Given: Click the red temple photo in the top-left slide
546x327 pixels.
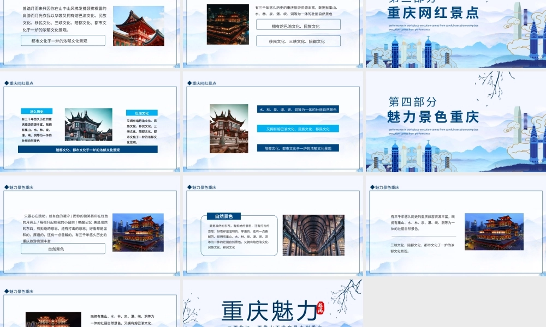Looking at the screenshot, I should pyautogui.click(x=139, y=26).
